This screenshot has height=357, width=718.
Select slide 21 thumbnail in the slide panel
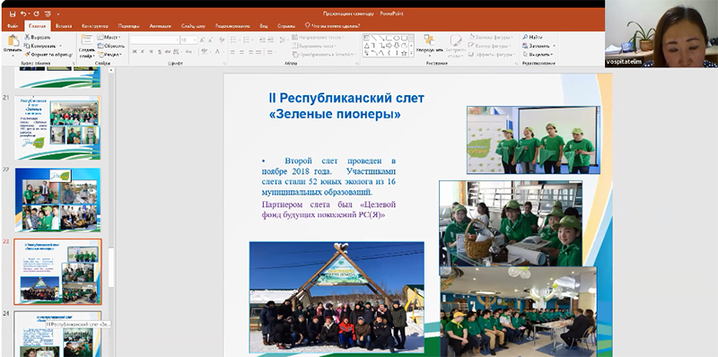(x=57, y=127)
